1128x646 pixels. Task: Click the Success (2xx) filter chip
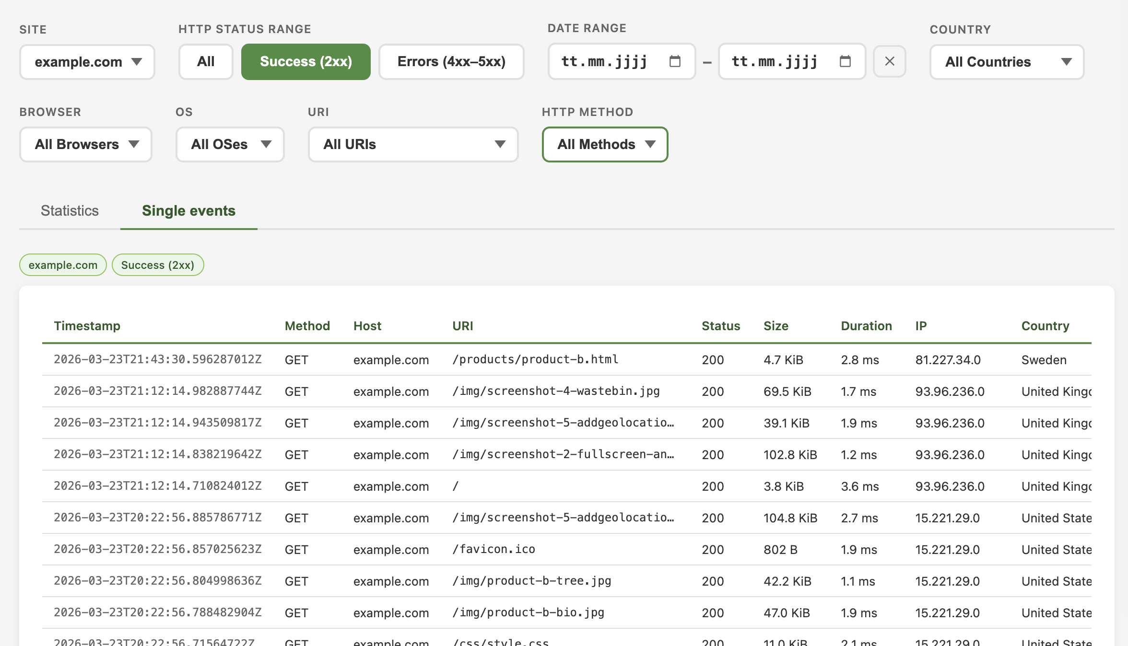point(158,265)
